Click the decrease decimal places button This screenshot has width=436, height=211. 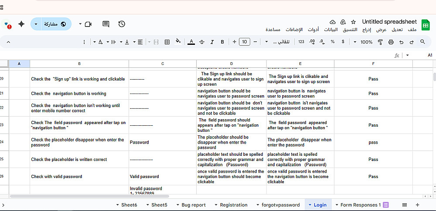point(322,42)
